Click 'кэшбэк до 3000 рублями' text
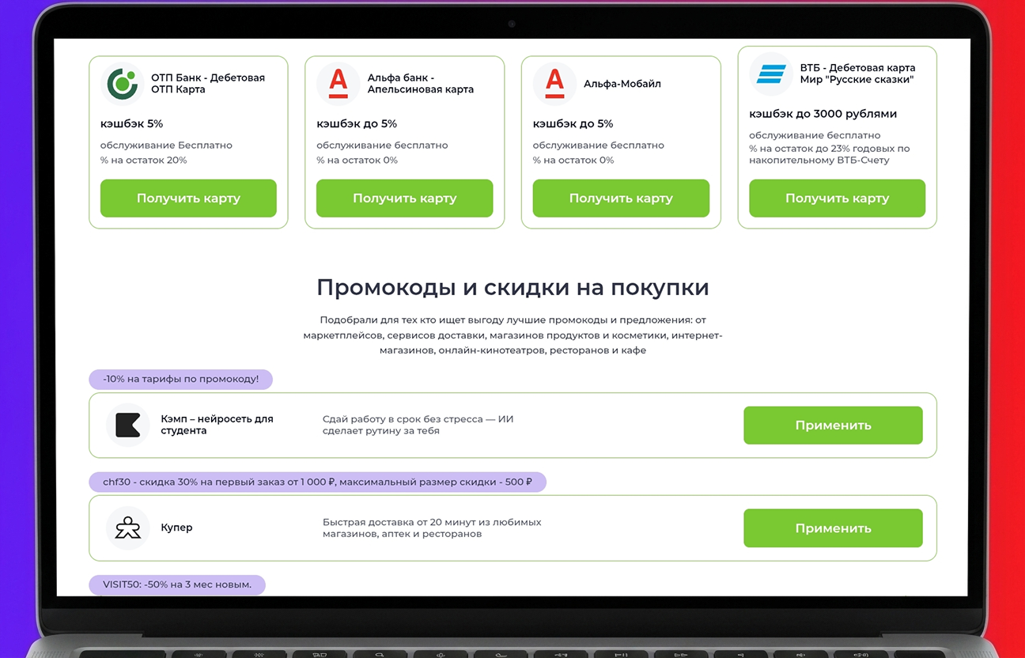Screen dimensions: 1025x658 [x=823, y=114]
